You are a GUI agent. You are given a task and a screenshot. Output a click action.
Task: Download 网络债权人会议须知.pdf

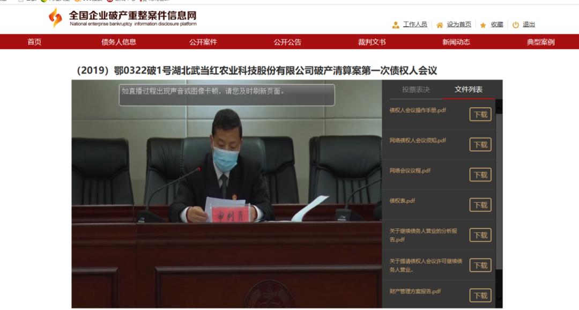pos(480,144)
